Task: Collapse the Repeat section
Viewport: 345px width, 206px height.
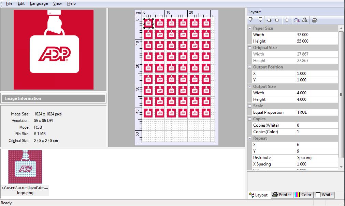Action: (x=249, y=138)
